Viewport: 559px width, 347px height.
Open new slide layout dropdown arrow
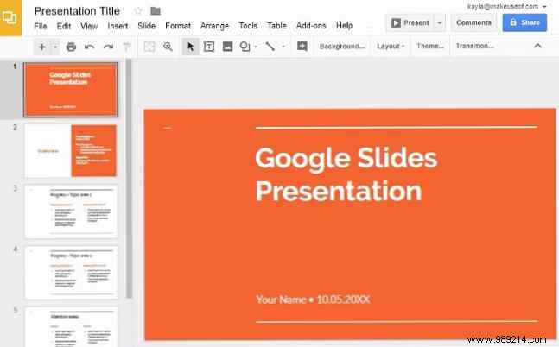click(x=55, y=47)
